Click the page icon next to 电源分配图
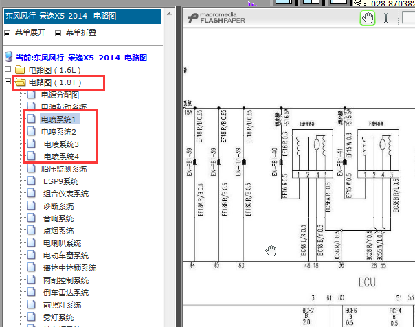This screenshot has height=327, width=415. [32, 95]
